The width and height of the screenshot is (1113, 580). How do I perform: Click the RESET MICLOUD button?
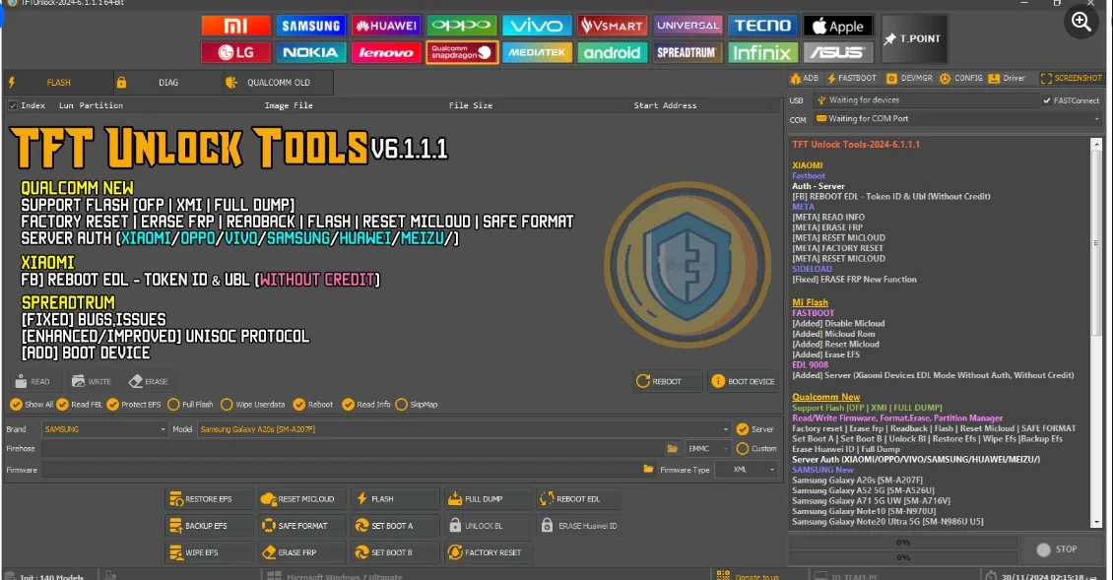point(301,499)
